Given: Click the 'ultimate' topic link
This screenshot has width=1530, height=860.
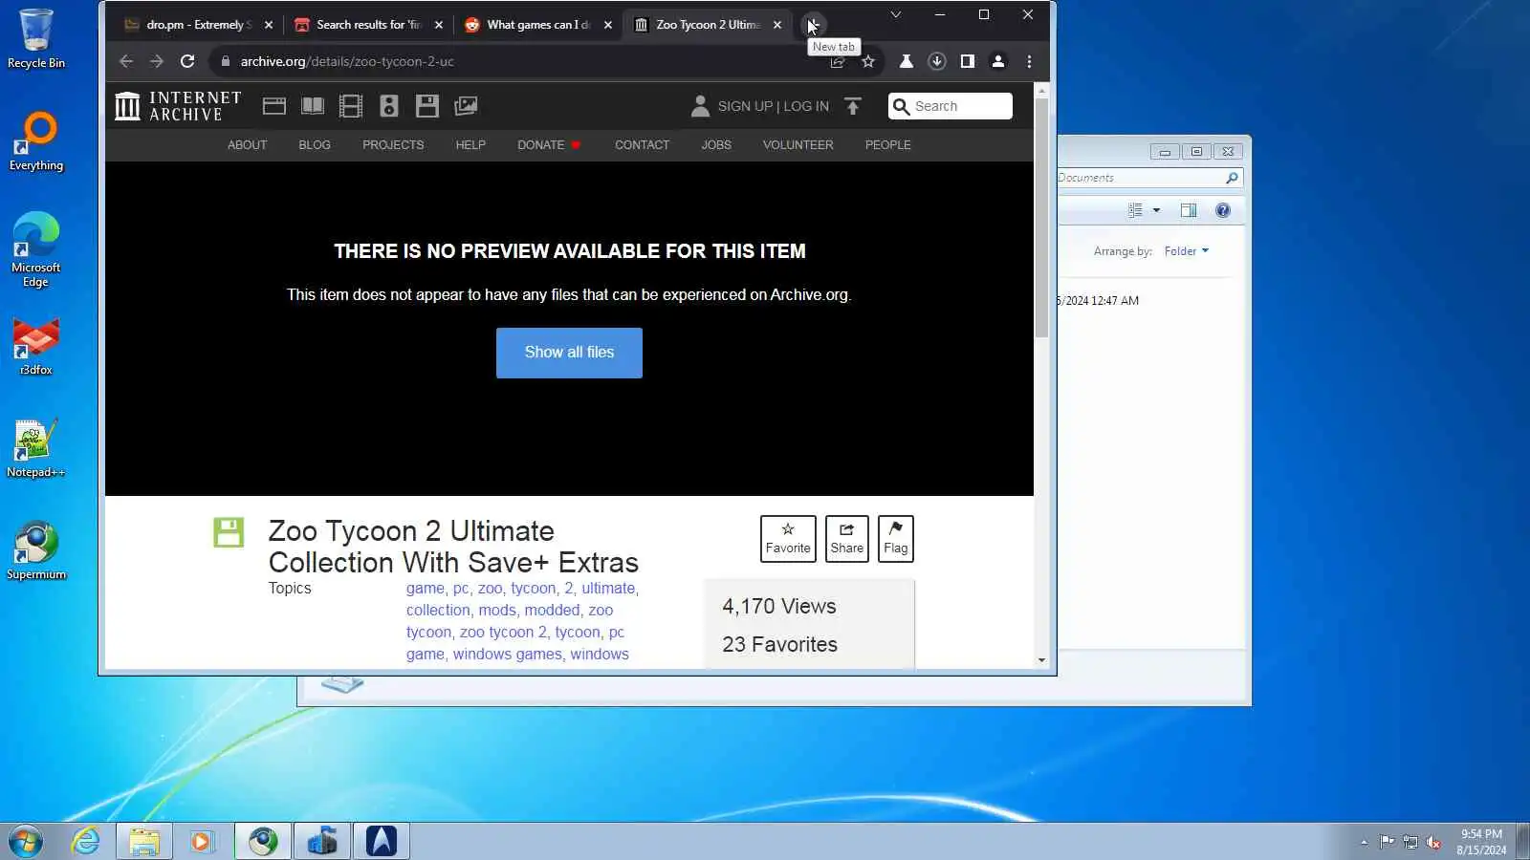Looking at the screenshot, I should coord(609,589).
